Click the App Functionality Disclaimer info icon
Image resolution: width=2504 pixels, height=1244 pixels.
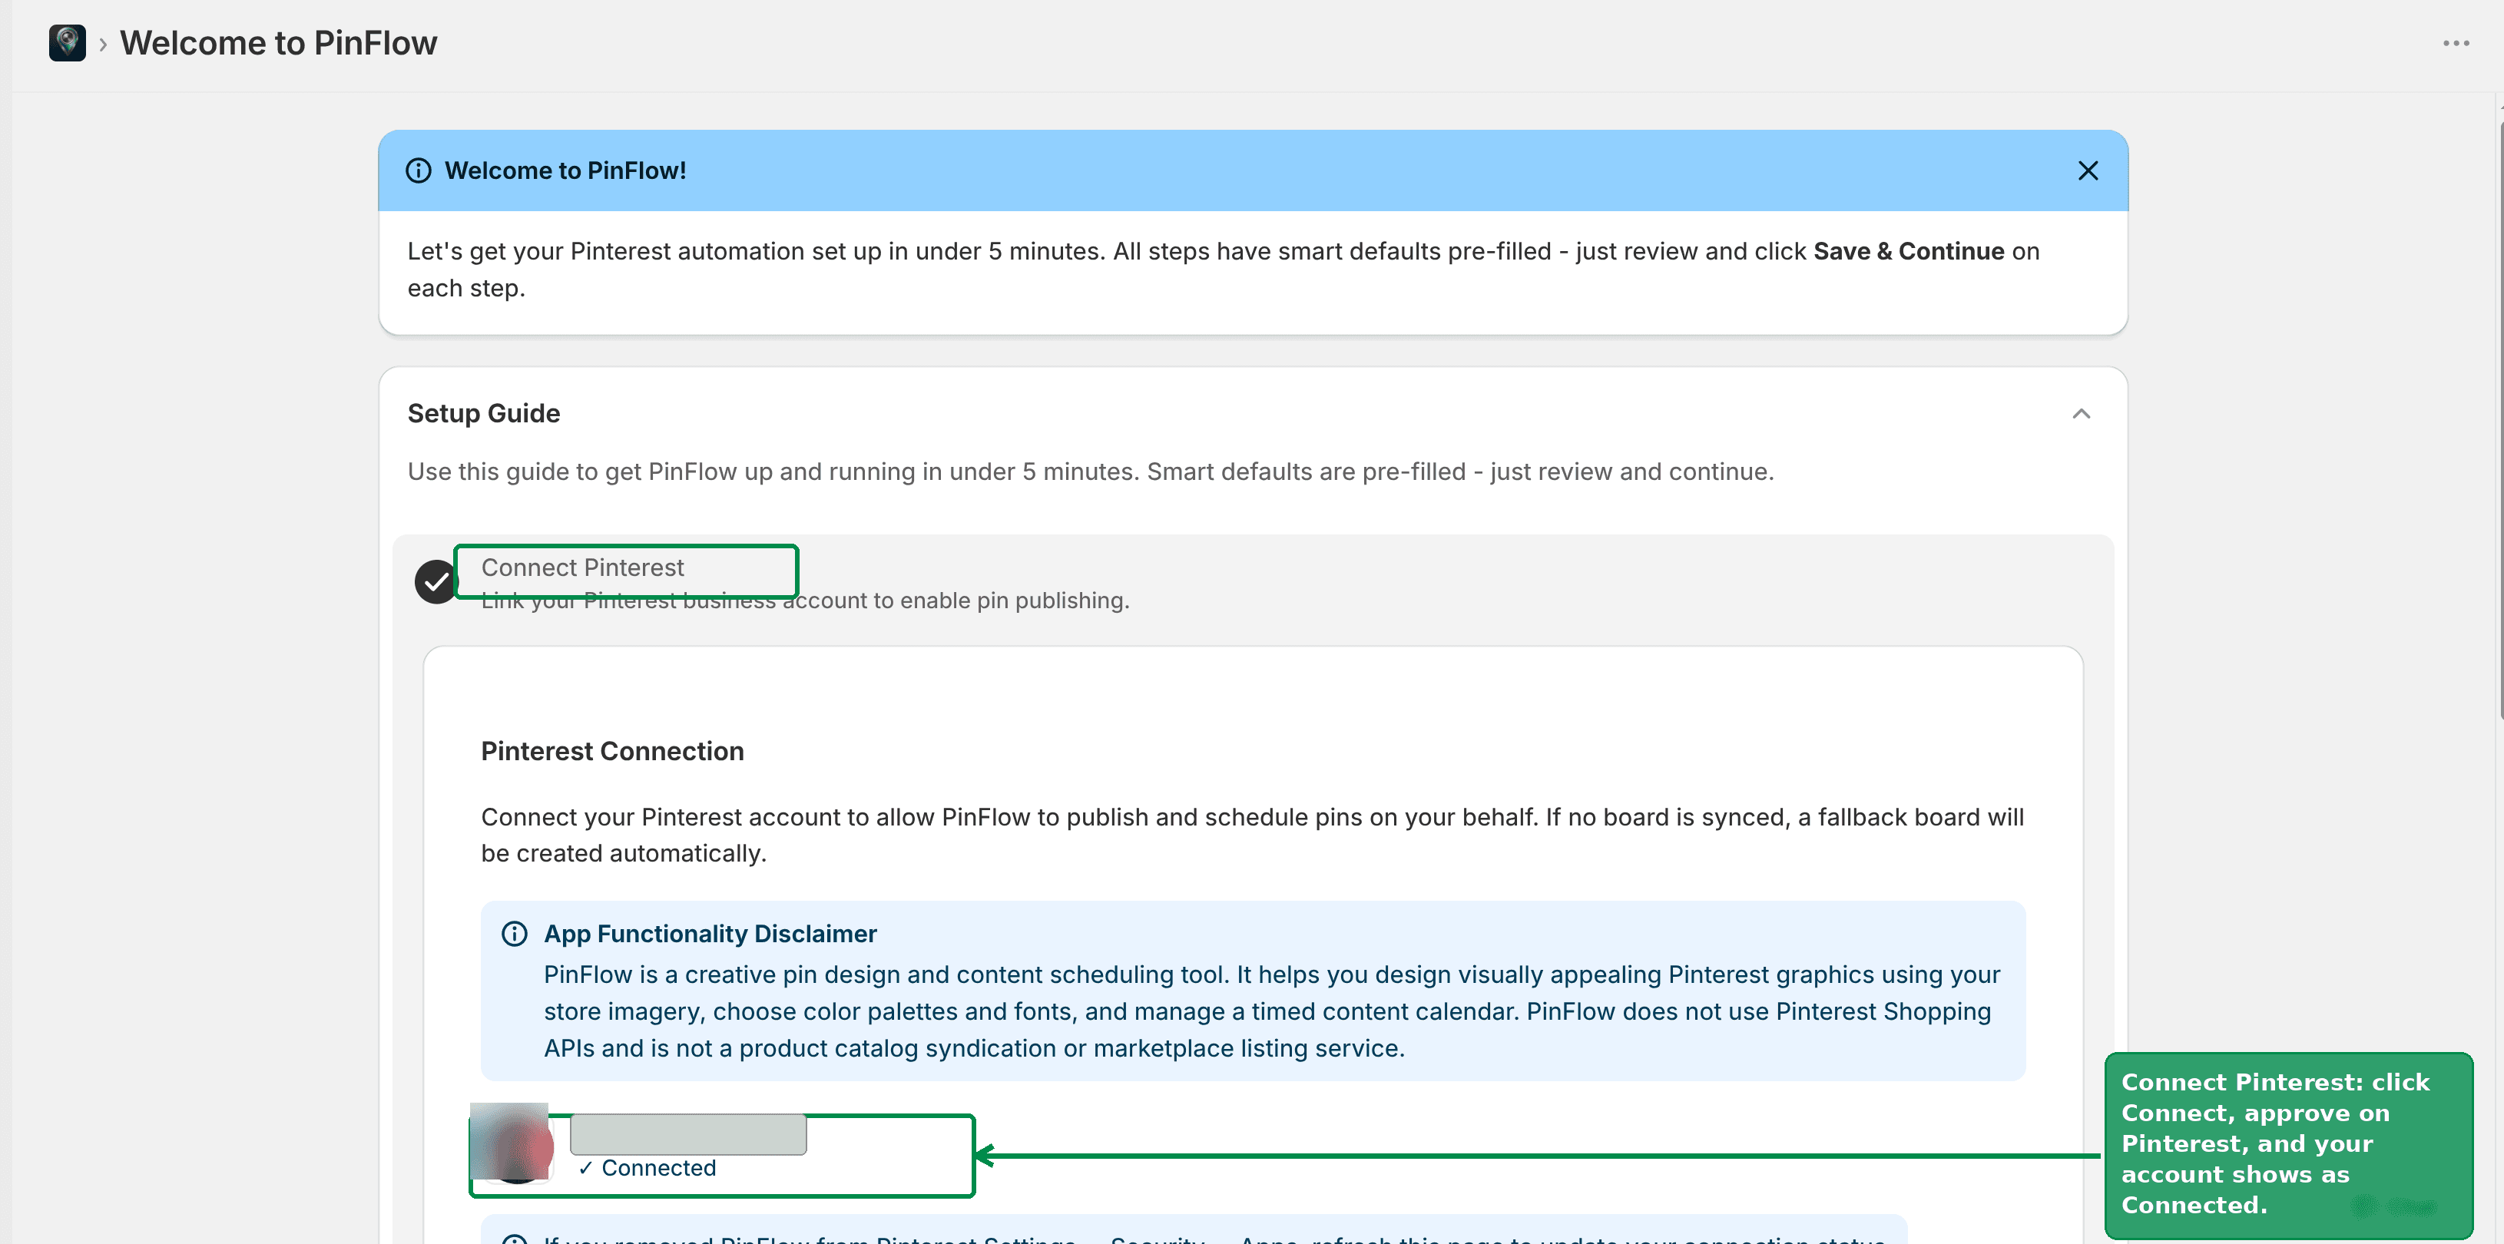(x=514, y=934)
